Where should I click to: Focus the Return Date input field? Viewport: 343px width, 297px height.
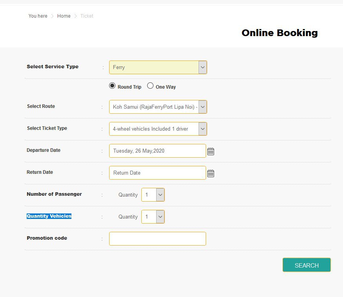point(157,173)
